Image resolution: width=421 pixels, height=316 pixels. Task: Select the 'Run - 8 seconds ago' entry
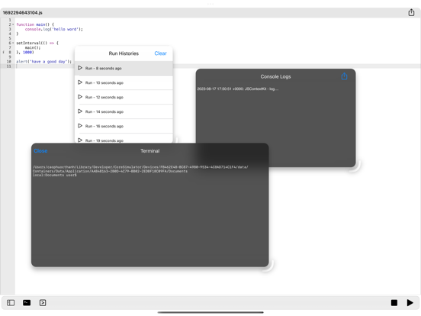(x=124, y=68)
